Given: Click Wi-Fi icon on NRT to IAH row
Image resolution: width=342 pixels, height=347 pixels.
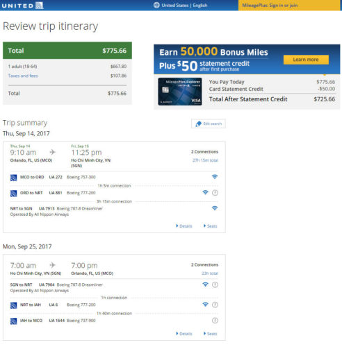Looking at the screenshot, I should [205, 304].
